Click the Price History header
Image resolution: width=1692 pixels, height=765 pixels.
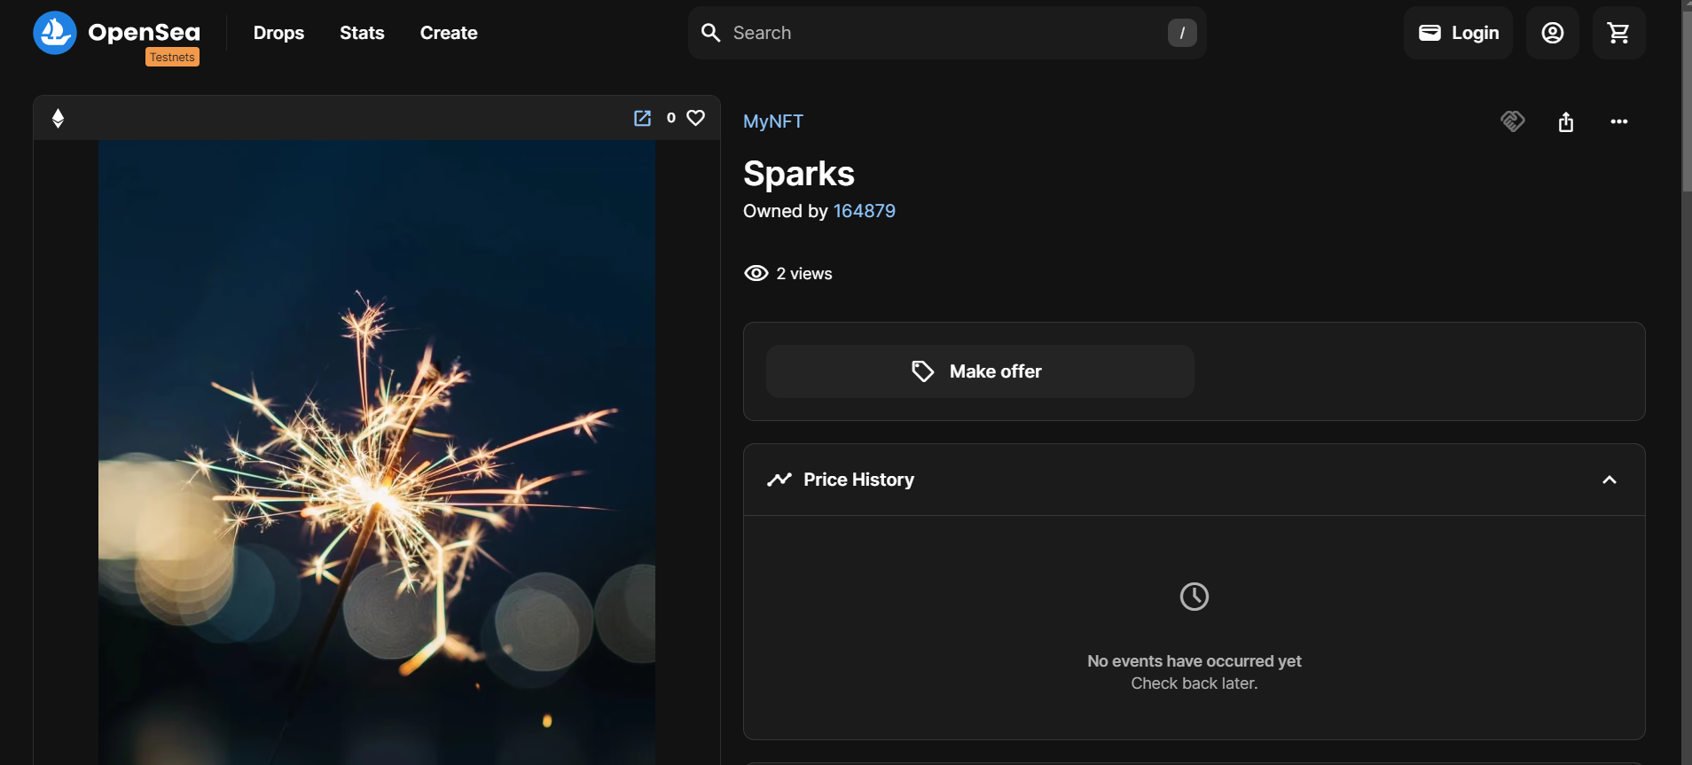click(1195, 480)
